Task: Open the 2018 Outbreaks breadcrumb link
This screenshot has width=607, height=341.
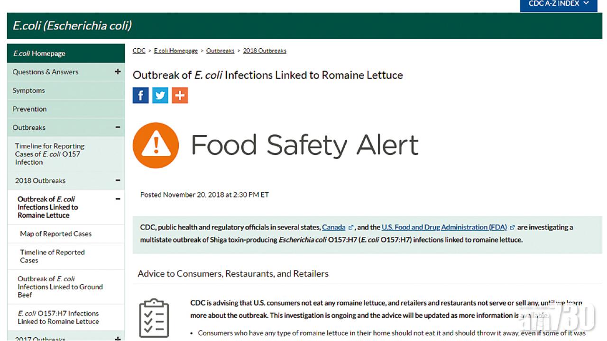Action: tap(265, 51)
